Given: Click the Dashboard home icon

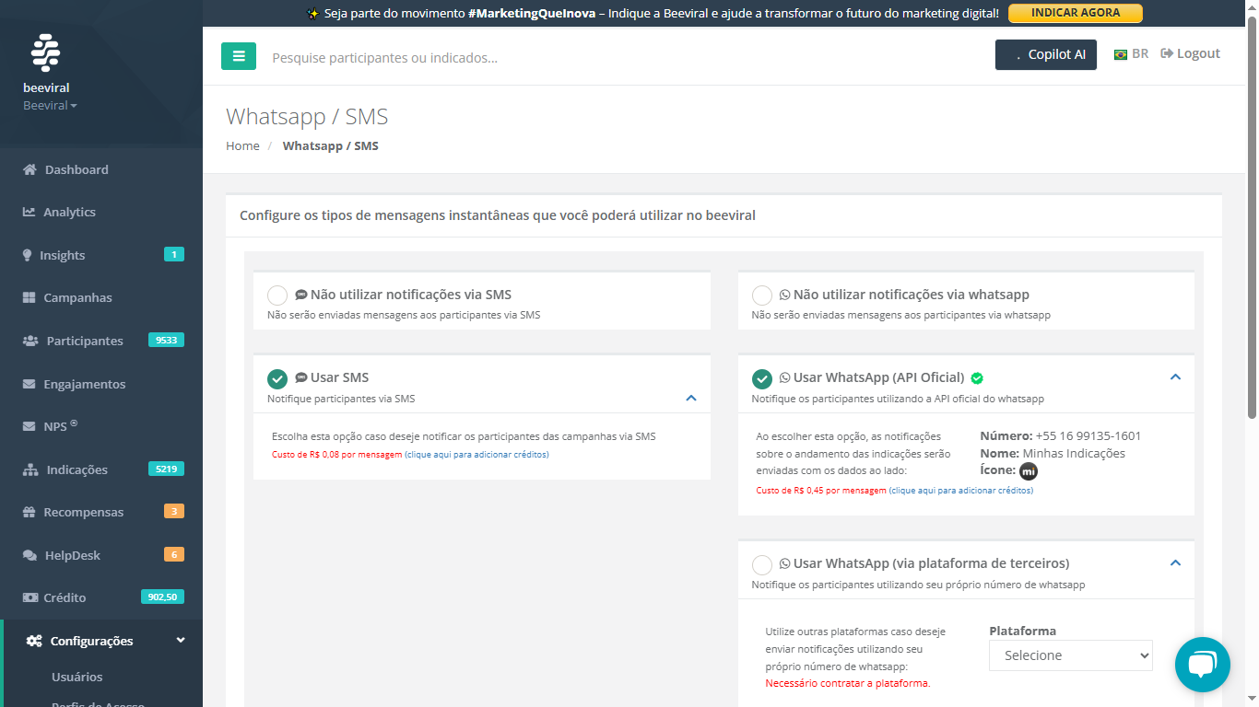Looking at the screenshot, I should coord(29,169).
